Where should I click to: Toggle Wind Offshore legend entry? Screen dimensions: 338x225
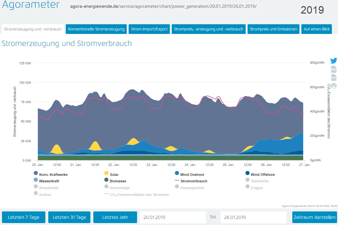pos(262,175)
